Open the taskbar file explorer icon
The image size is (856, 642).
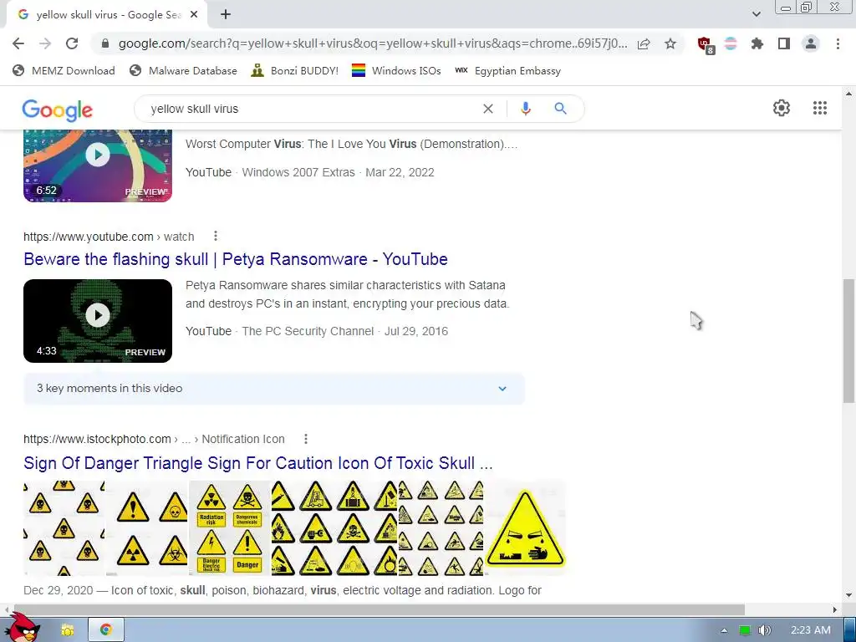(x=68, y=630)
